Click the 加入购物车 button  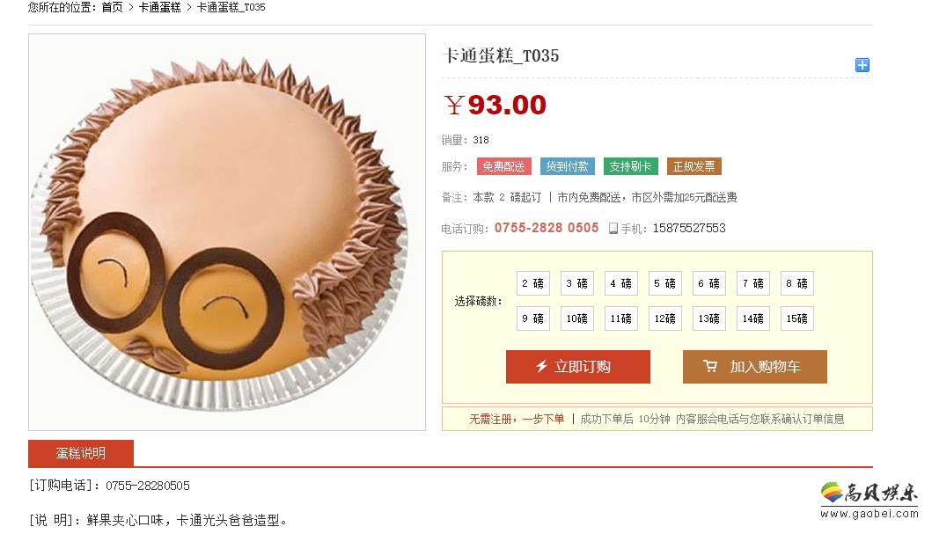[755, 367]
